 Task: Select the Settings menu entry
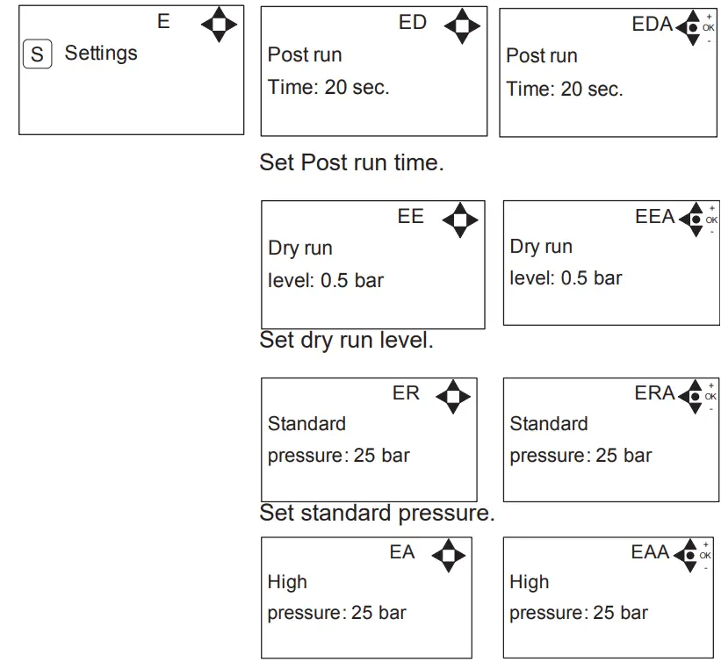tap(101, 54)
